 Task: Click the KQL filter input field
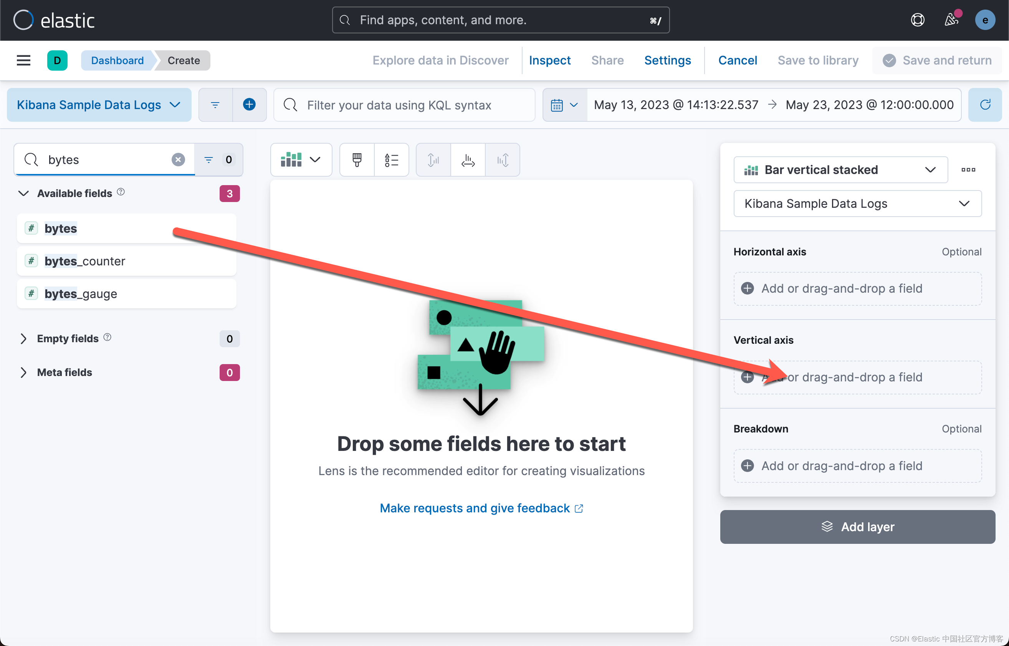(404, 105)
